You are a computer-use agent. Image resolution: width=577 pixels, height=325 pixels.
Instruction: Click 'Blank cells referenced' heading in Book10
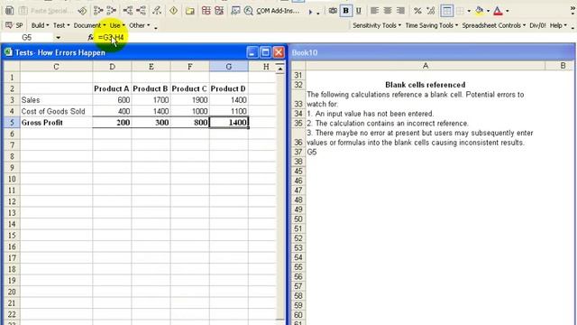425,85
